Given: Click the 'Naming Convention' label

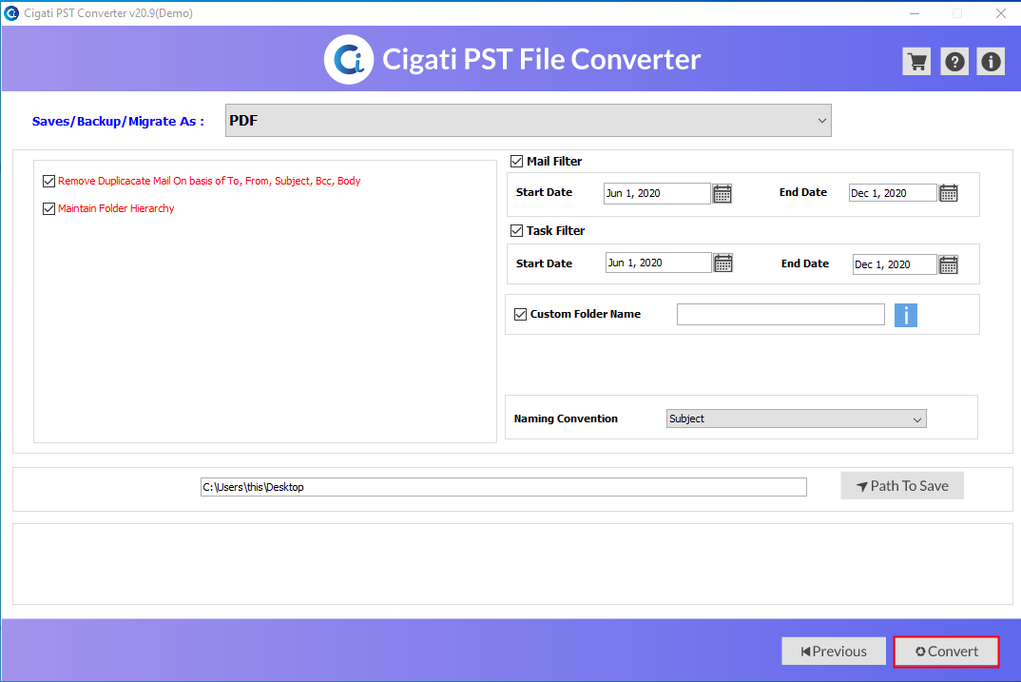Looking at the screenshot, I should pos(566,419).
